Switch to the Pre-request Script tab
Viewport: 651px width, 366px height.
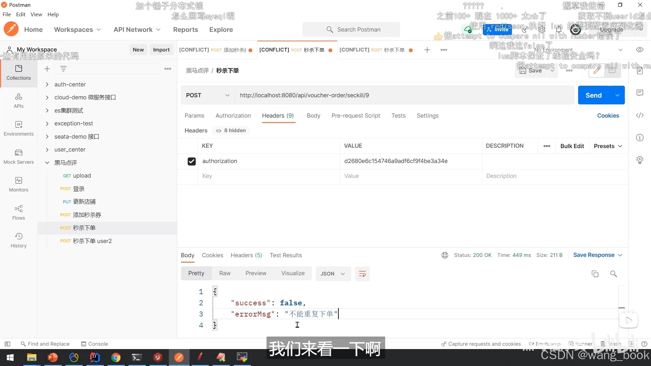(356, 116)
